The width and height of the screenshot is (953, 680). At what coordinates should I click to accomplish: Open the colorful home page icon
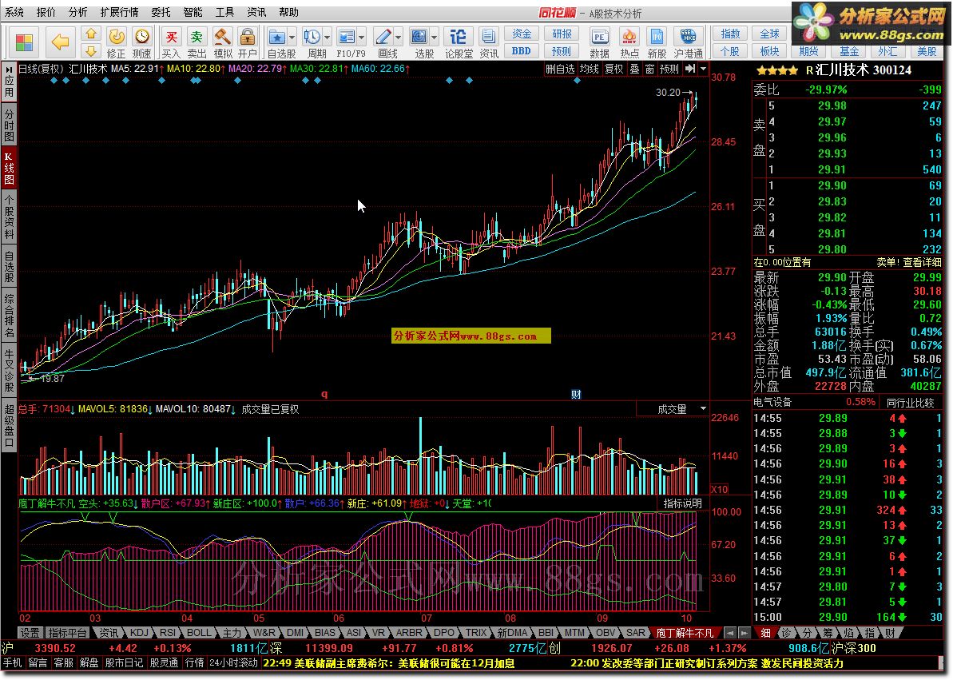click(24, 42)
